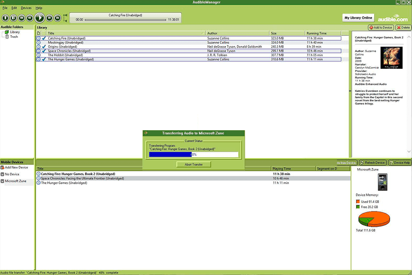
Task: Skip to next chapter in player
Action: (58, 18)
